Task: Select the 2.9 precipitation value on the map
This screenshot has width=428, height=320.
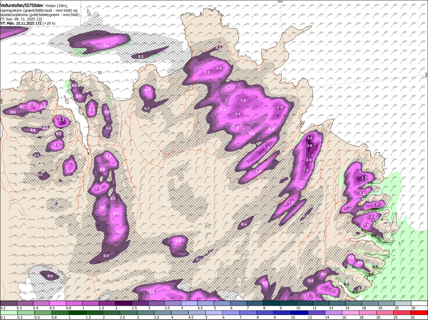Action: pyautogui.click(x=310, y=146)
